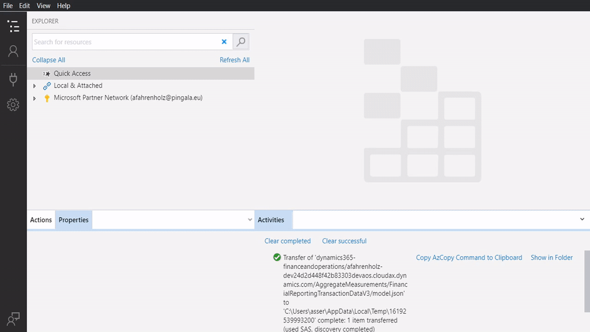
Task: Open the Explorer view in sidebar
Action: (13, 26)
